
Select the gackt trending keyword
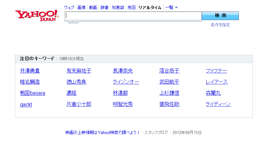point(26,105)
